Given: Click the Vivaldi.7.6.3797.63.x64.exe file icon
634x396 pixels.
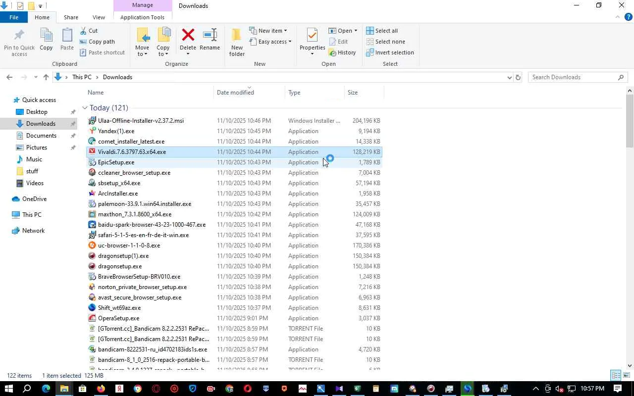Looking at the screenshot, I should point(92,151).
